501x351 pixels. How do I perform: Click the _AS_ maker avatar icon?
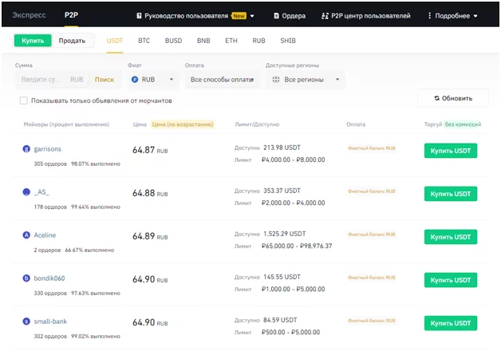tap(26, 192)
